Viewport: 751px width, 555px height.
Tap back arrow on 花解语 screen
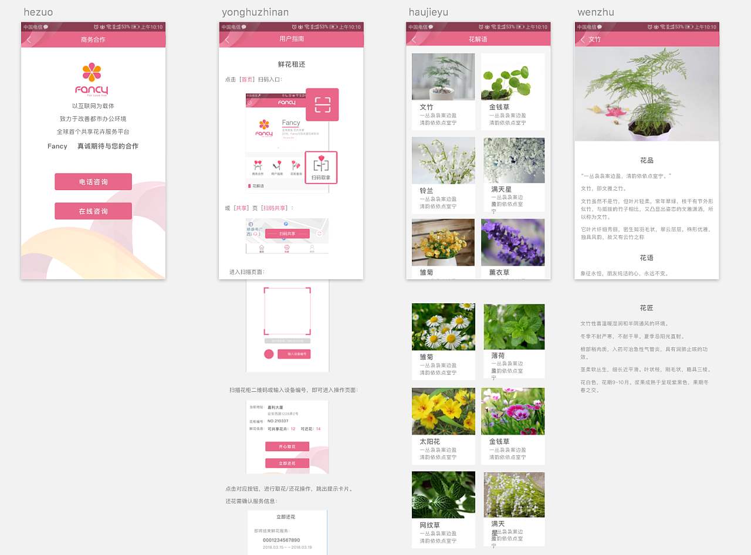click(414, 39)
